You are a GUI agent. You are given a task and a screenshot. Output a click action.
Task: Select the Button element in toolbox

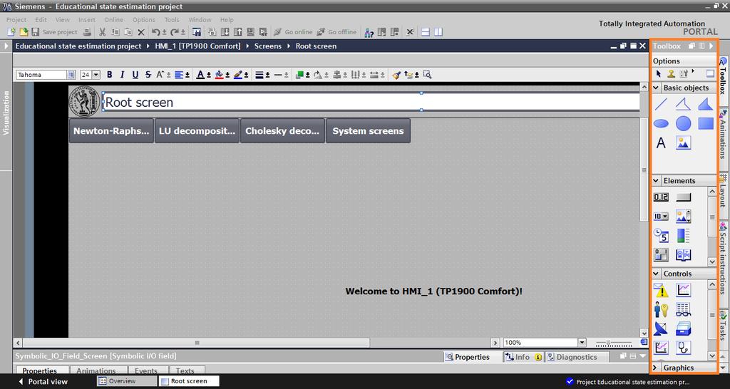tap(683, 197)
